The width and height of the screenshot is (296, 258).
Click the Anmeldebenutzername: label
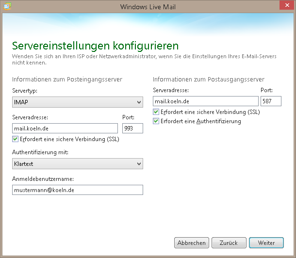[x=43, y=179]
